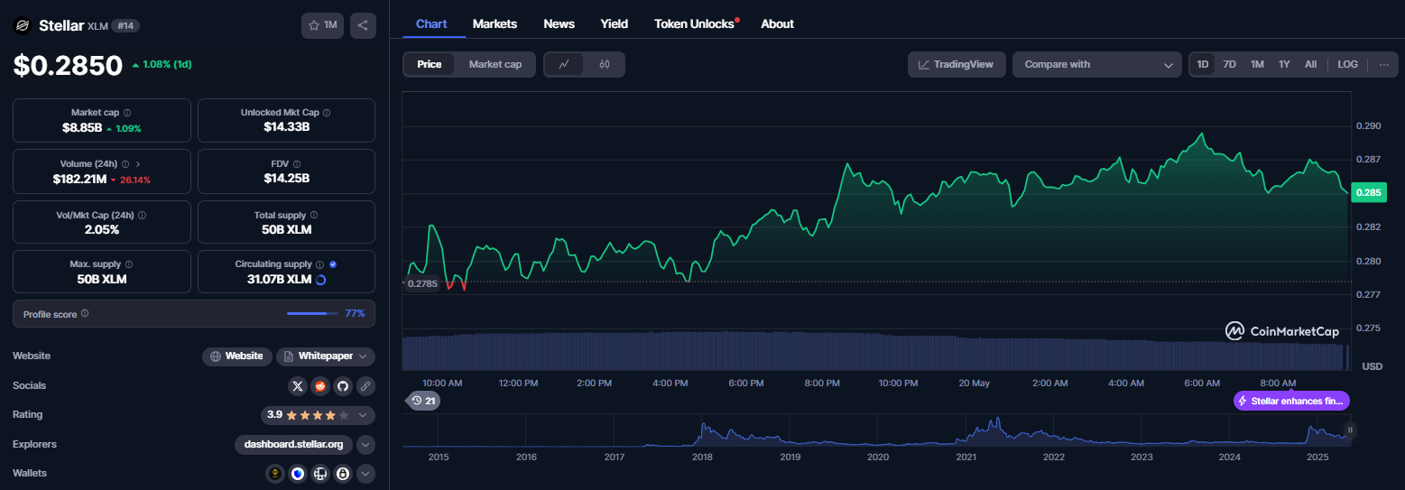Click the #14 rank badge
Image resolution: width=1405 pixels, height=490 pixels.
click(125, 25)
